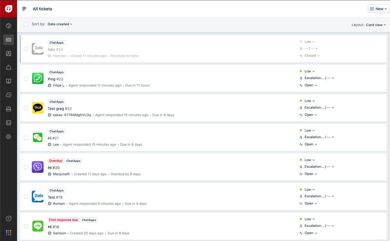Expand the Card view layout dropdown
The width and height of the screenshot is (390, 241).
tap(376, 25)
